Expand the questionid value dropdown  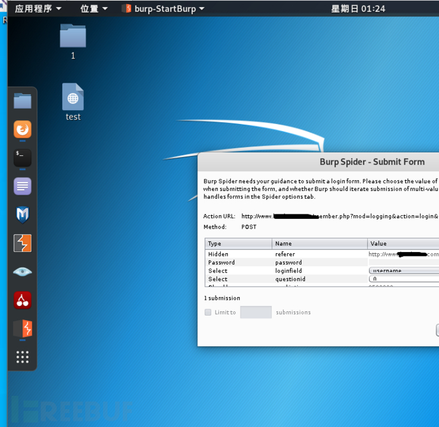[403, 279]
